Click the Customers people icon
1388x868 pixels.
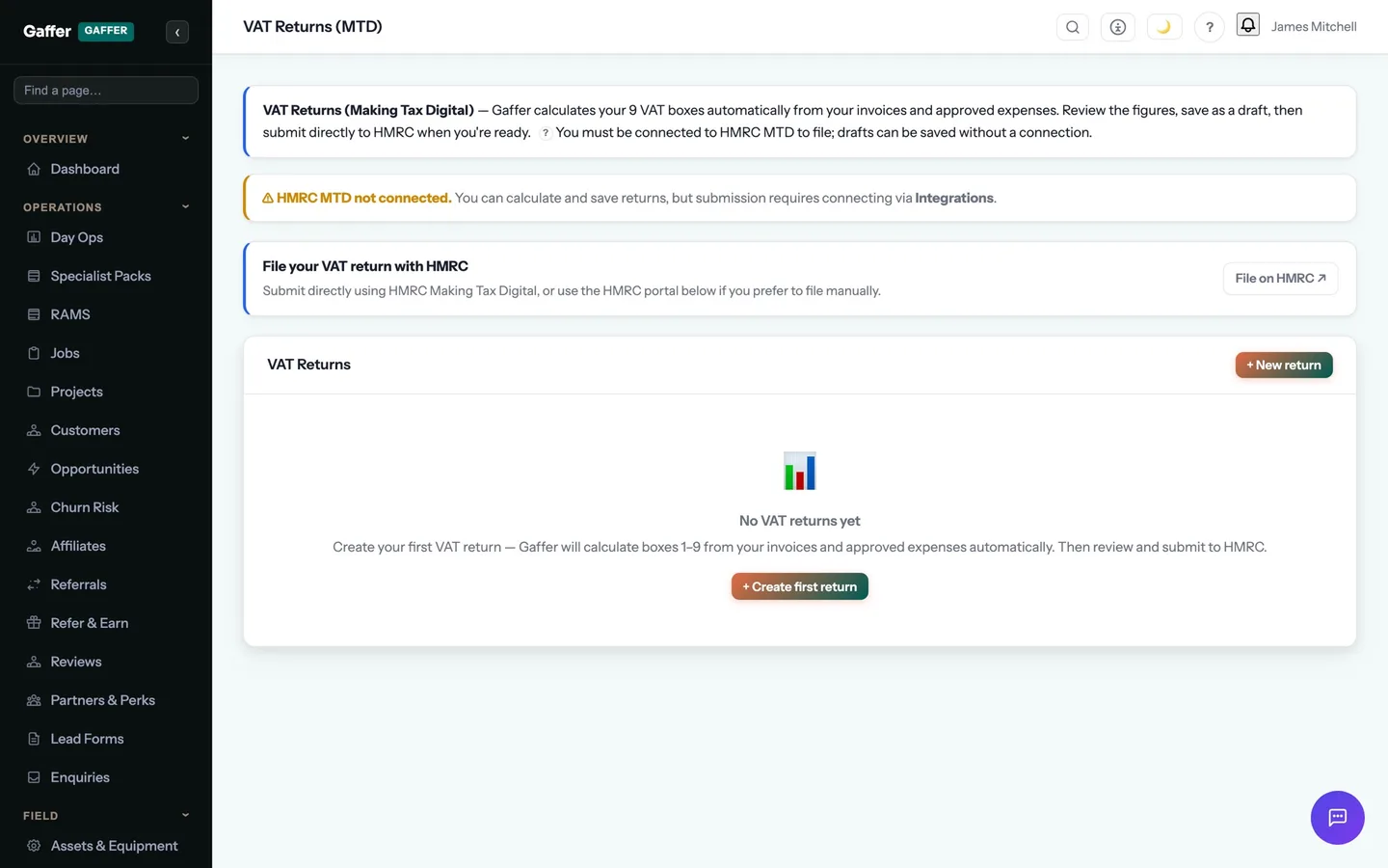34,430
